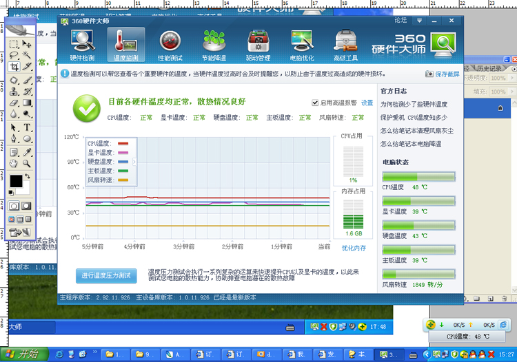Select the Zoom magnifier tool
Viewport: 517px width, 362px height.
27,163
